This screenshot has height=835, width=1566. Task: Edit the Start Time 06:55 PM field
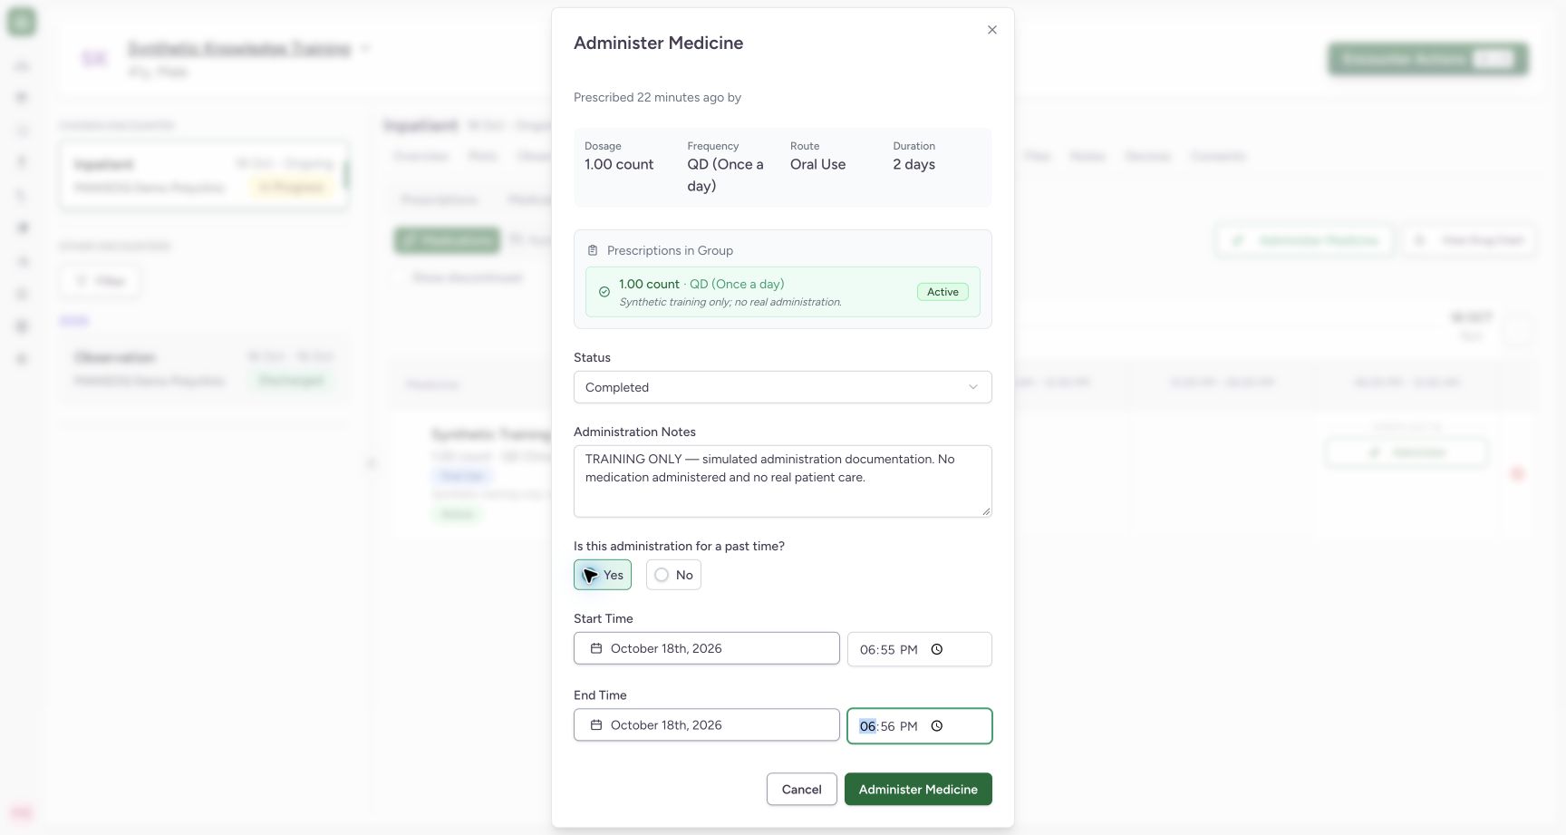tap(920, 649)
